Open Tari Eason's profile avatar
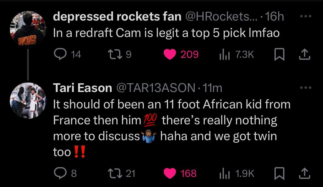 click(28, 100)
